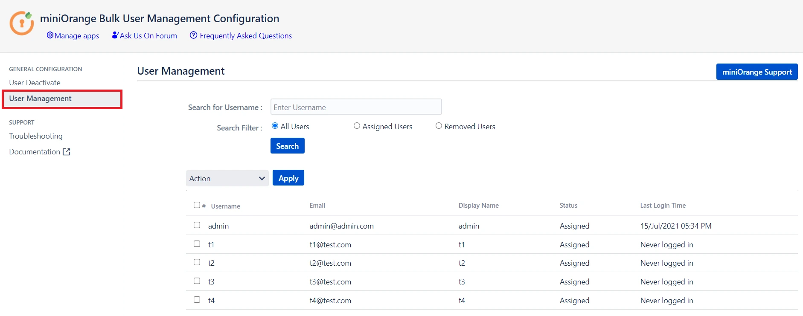Screen dimensions: 803x316
Task: Open Troubleshooting in the sidebar
Action: pos(36,136)
